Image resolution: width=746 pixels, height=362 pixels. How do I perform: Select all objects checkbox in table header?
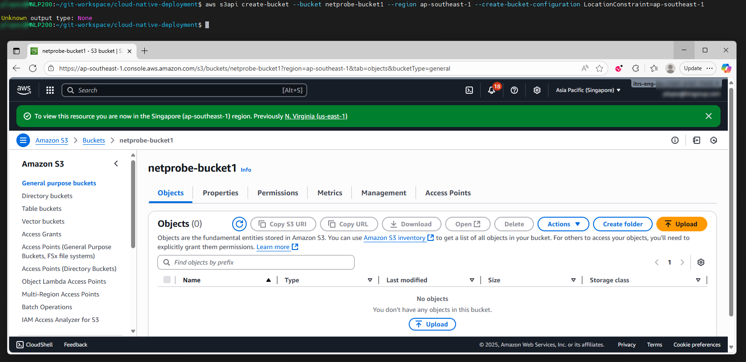[x=167, y=280]
